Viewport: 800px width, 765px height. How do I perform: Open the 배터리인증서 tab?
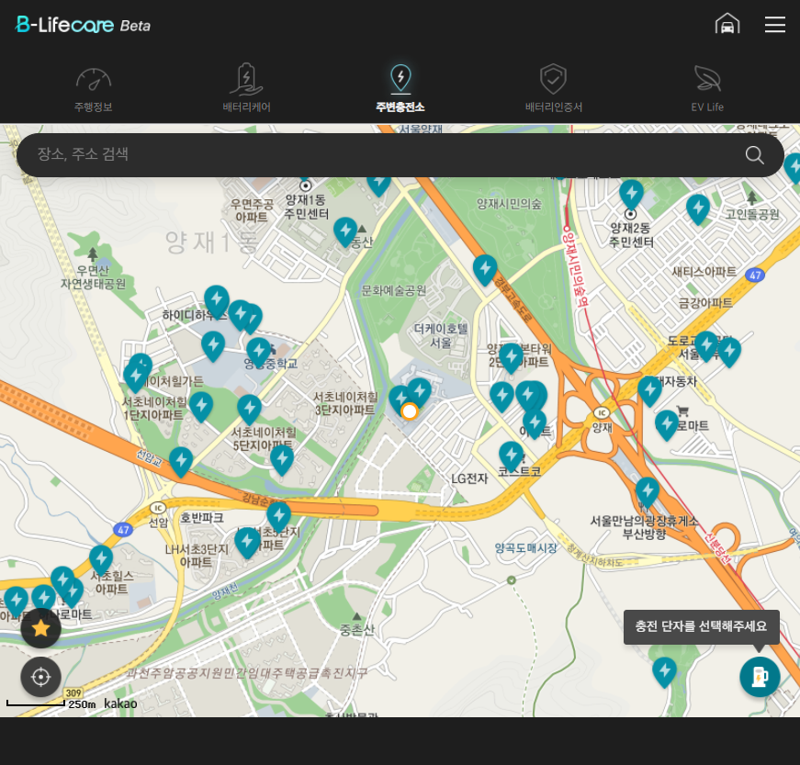coord(554,88)
